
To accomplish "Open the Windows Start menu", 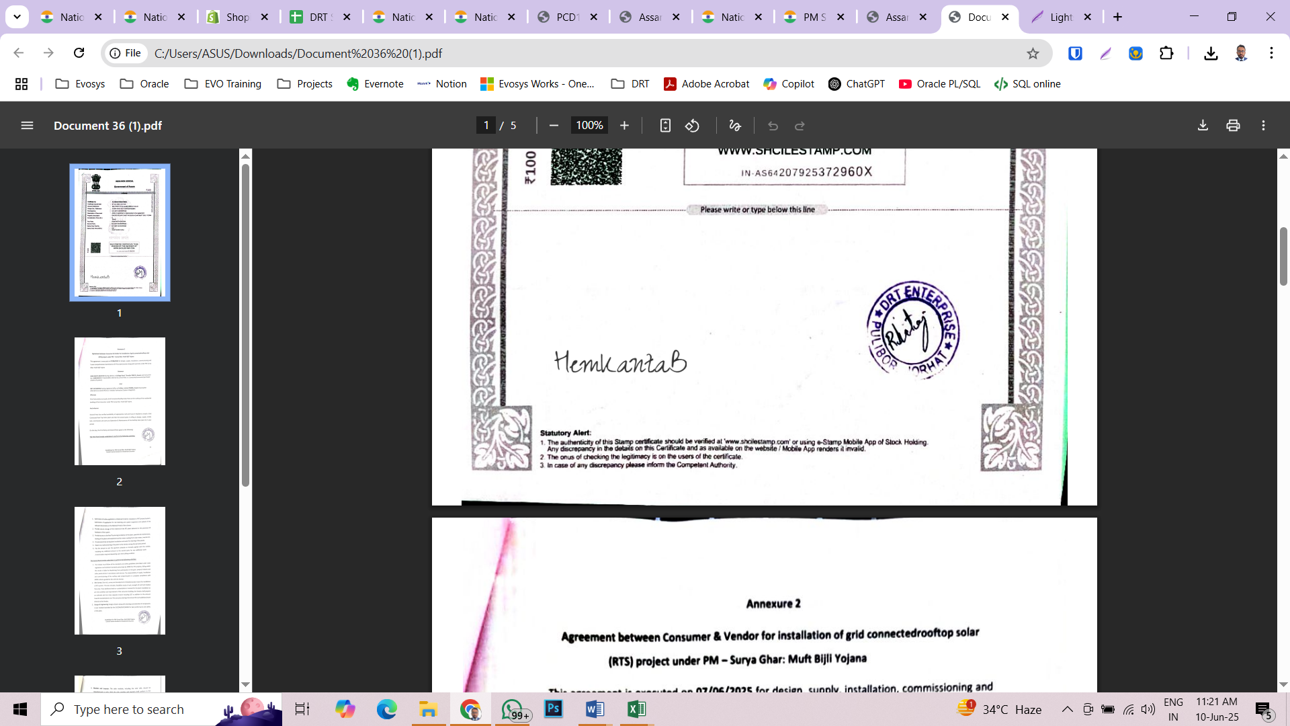I will 20,709.
